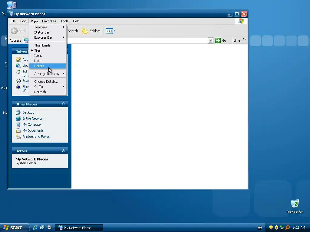Open the Printers and Faxes link

click(x=36, y=137)
